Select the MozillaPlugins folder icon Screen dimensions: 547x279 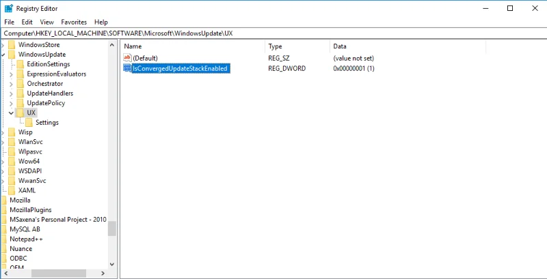click(4, 210)
